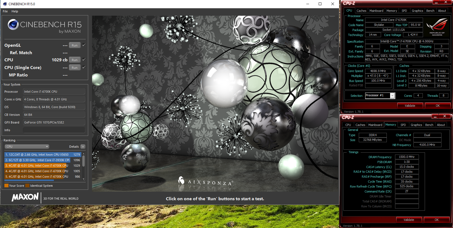Toggle the CPU test checkbox
The height and width of the screenshot is (228, 453).
[84, 59]
